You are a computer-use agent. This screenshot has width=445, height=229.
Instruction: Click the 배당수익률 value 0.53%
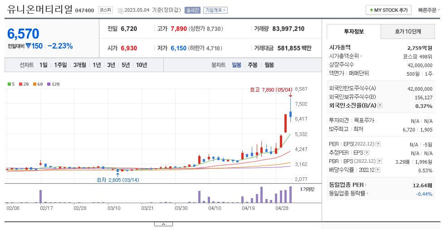[x=425, y=171]
